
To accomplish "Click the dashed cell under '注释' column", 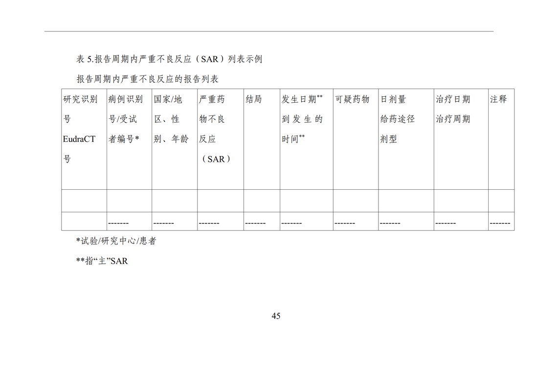I will [501, 221].
